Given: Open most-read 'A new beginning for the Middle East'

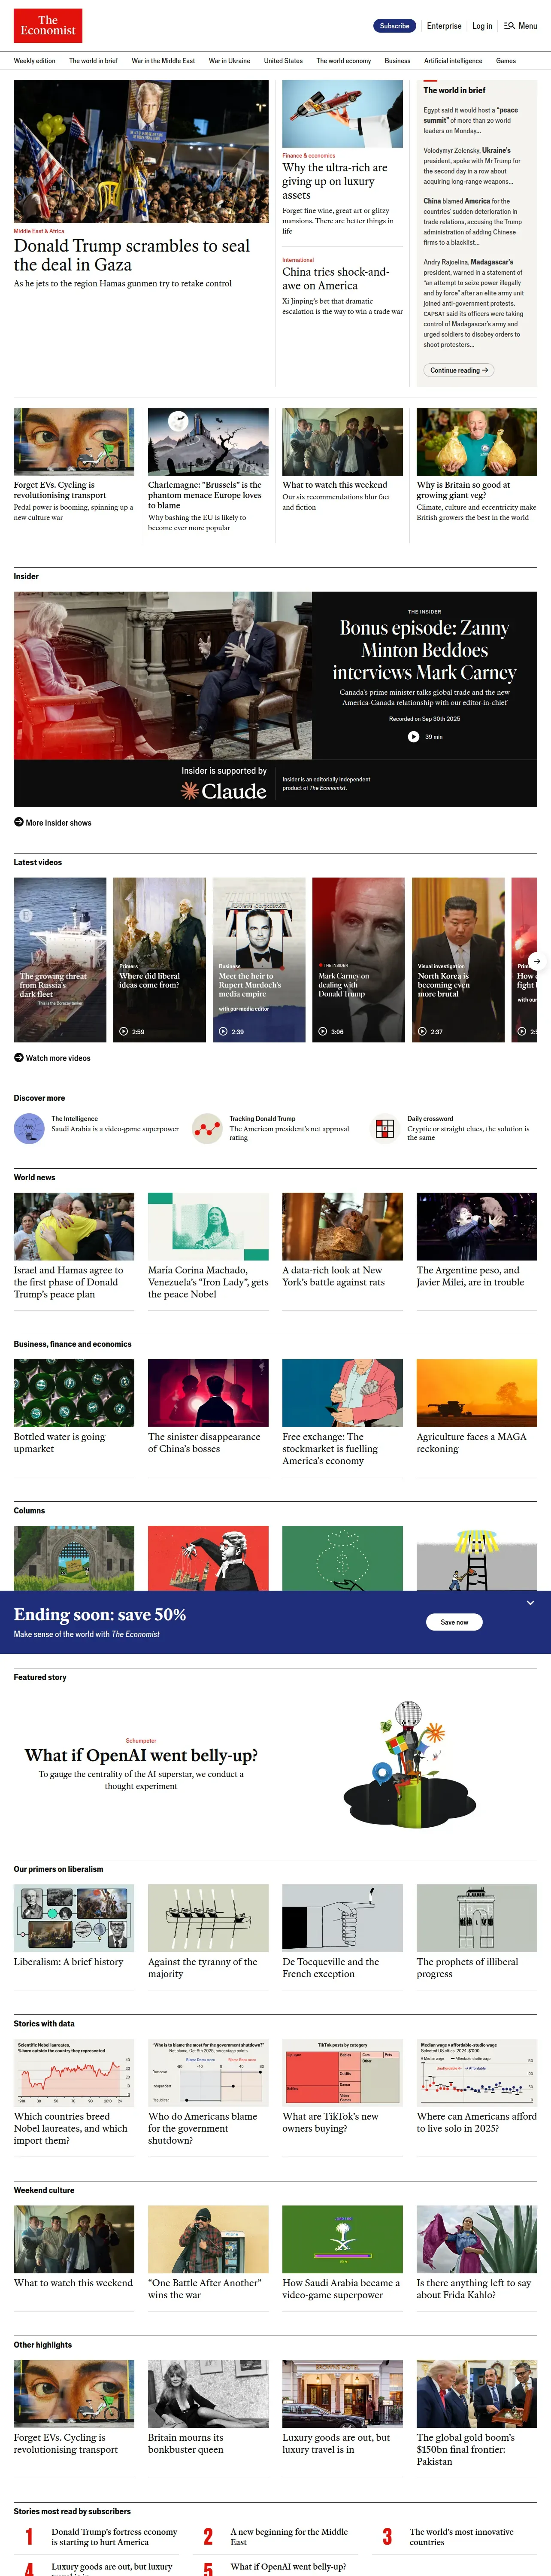Looking at the screenshot, I should 289,2536.
